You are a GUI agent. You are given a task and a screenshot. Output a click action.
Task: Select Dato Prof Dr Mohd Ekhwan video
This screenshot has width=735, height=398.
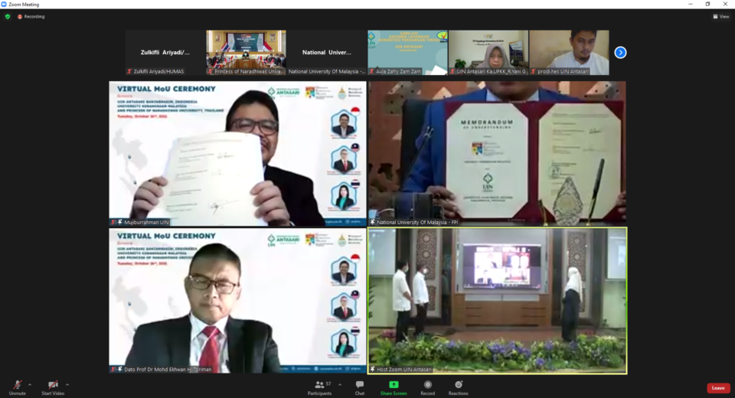(x=237, y=301)
